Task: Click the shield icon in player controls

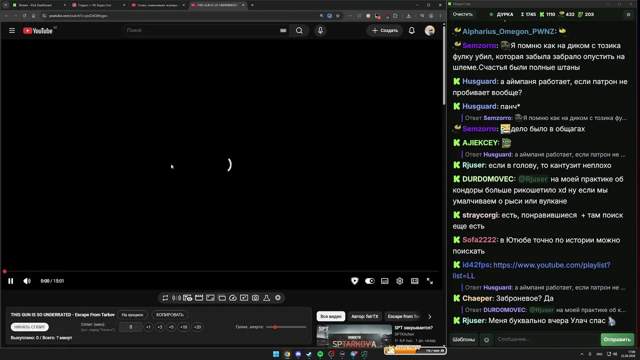Action: point(354,281)
